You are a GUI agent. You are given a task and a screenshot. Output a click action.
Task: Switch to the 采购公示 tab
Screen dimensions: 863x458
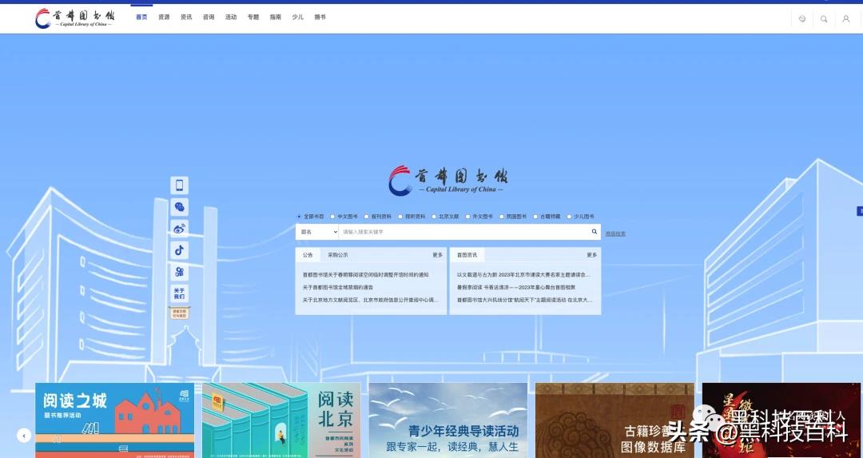(x=338, y=255)
